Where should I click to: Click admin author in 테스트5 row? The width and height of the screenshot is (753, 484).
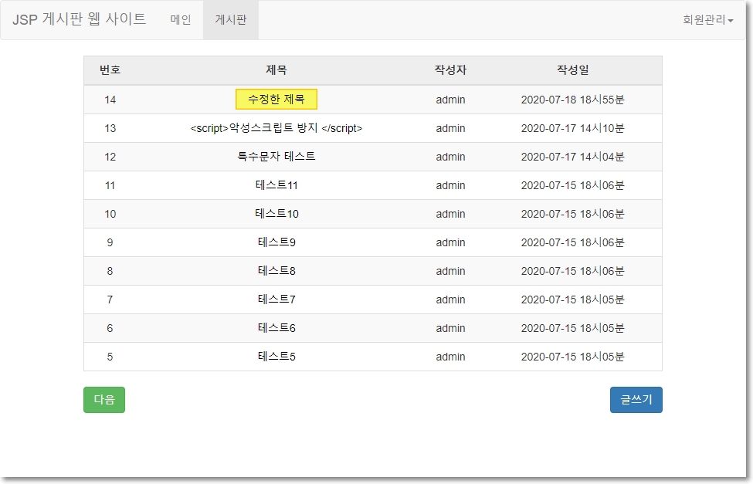[450, 357]
